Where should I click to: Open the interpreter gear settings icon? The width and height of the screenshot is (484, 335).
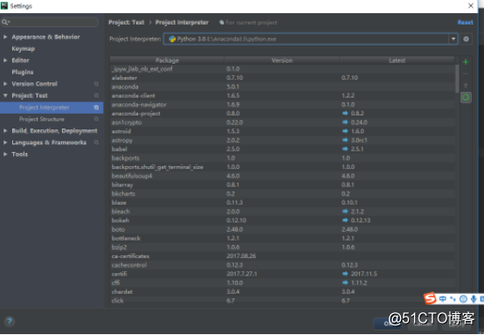pyautogui.click(x=467, y=39)
